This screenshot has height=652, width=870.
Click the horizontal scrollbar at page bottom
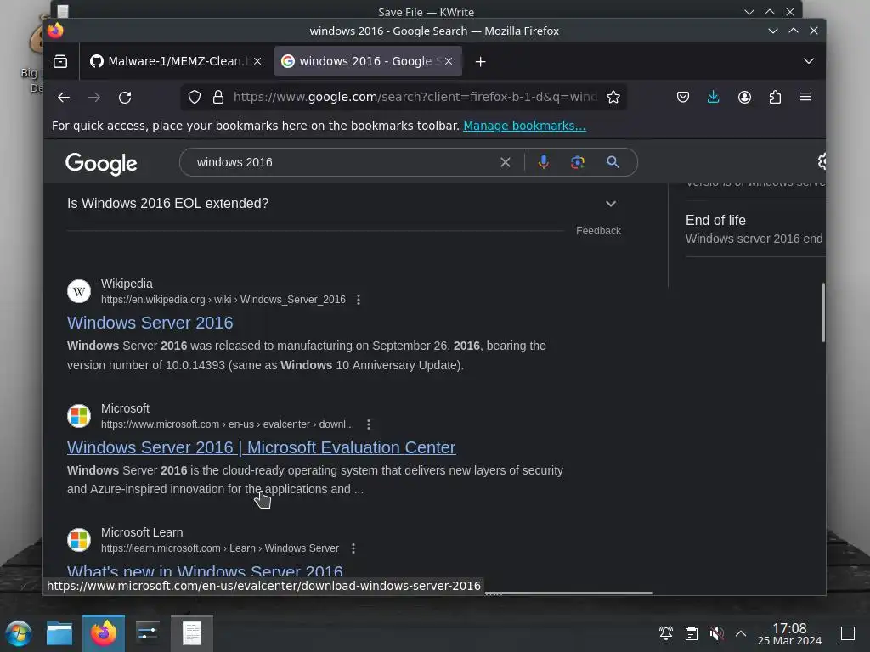pos(568,593)
